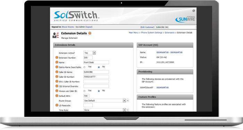Click the Sunwire logo

tap(185, 19)
